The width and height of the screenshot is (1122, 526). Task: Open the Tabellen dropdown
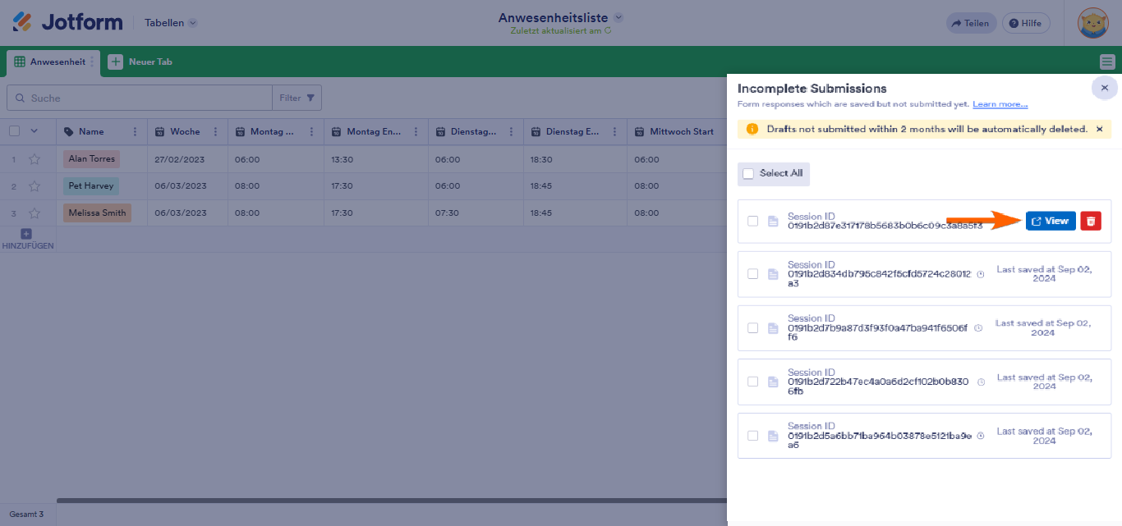coord(171,23)
